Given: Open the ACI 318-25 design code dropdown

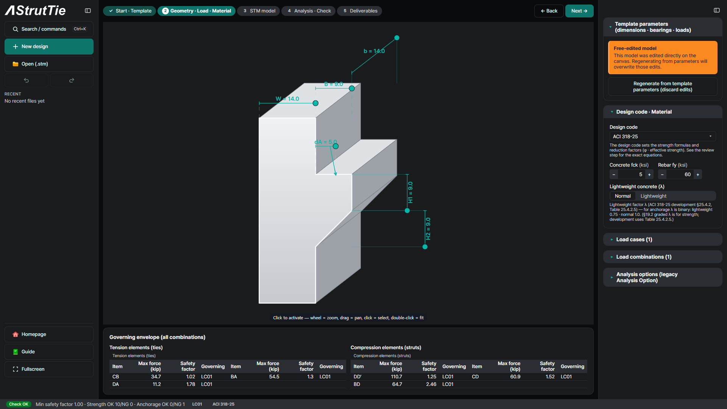Looking at the screenshot, I should point(663,137).
